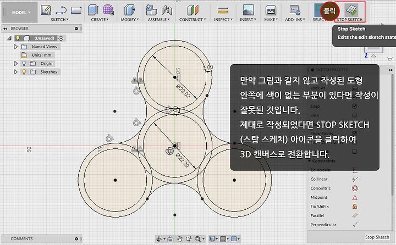
Task: Click the Look At navigation icon
Action: (x=170, y=239)
